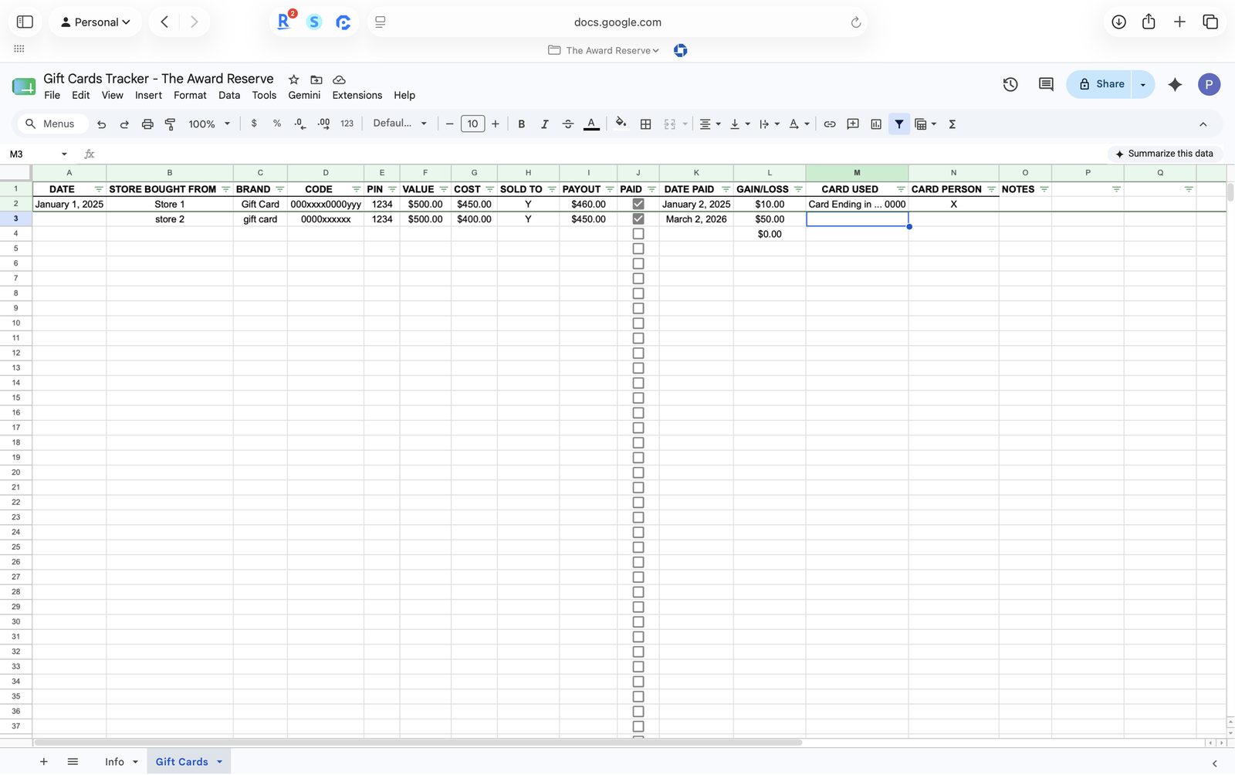Open version history clock icon
The height and width of the screenshot is (775, 1235).
pos(1010,84)
